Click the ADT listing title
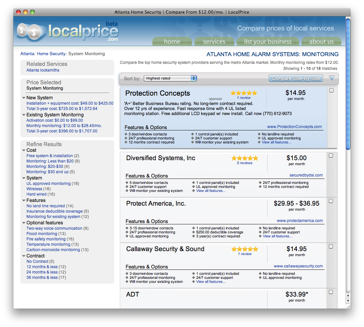 (133, 294)
